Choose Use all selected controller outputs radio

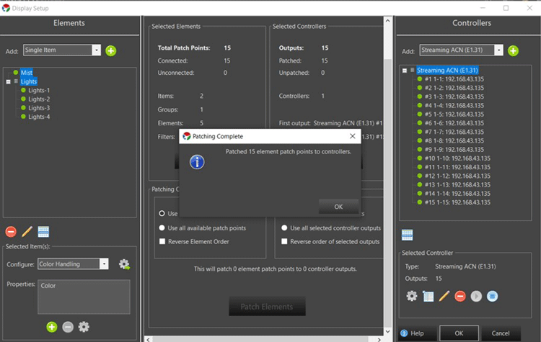tap(285, 228)
